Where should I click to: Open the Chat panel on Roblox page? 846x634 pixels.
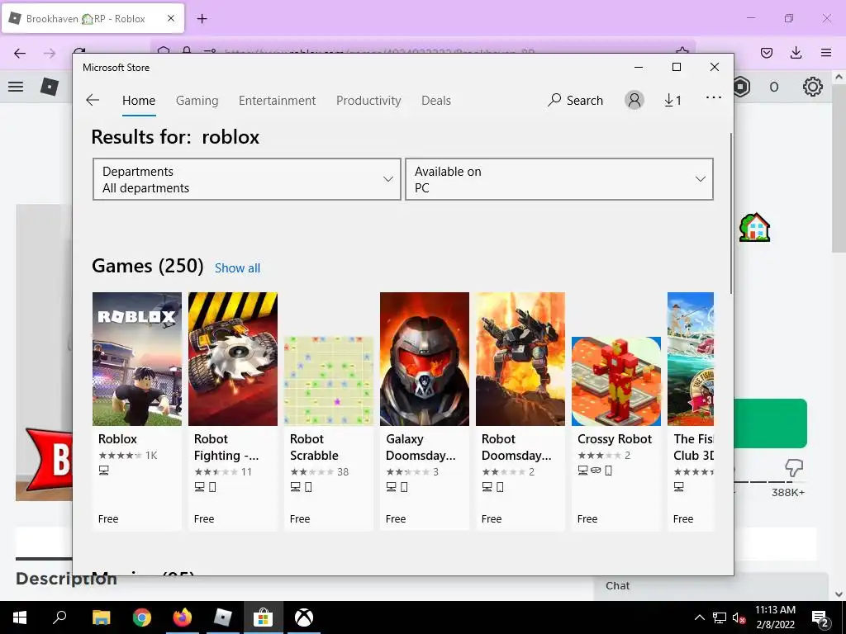pos(711,586)
